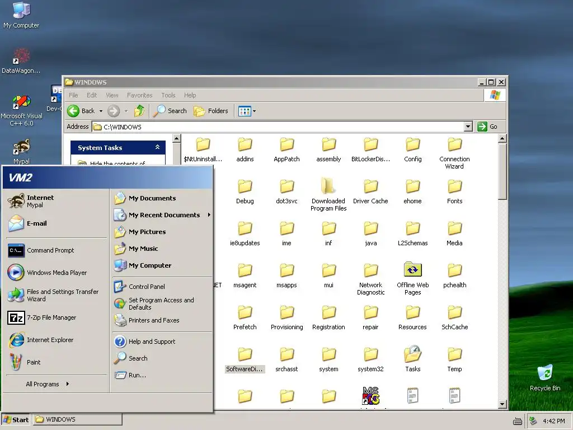Image resolution: width=573 pixels, height=430 pixels.
Task: Click the Start button
Action: (16, 420)
